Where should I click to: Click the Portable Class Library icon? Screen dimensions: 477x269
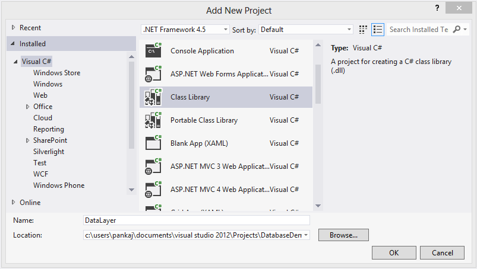153,120
